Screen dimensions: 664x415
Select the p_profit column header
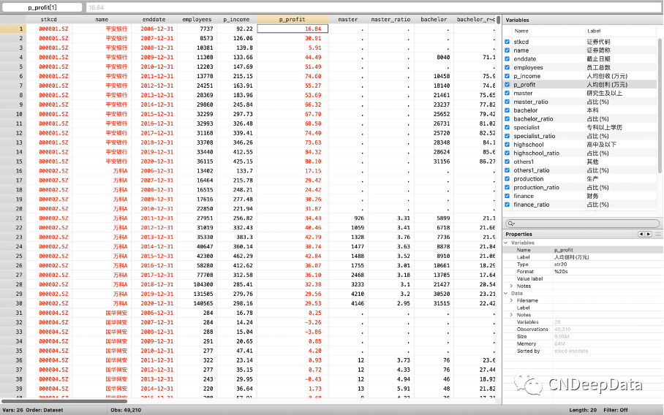click(293, 20)
